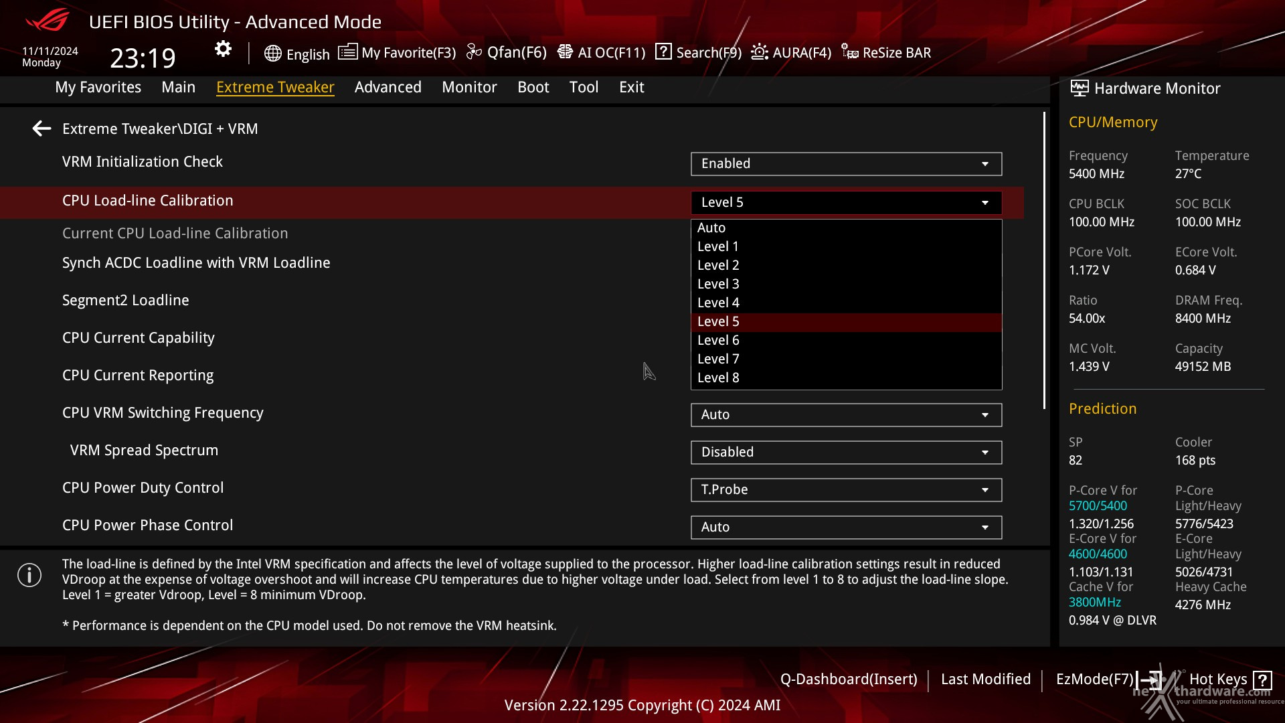Click the settings gear icon beside clock

[x=223, y=49]
